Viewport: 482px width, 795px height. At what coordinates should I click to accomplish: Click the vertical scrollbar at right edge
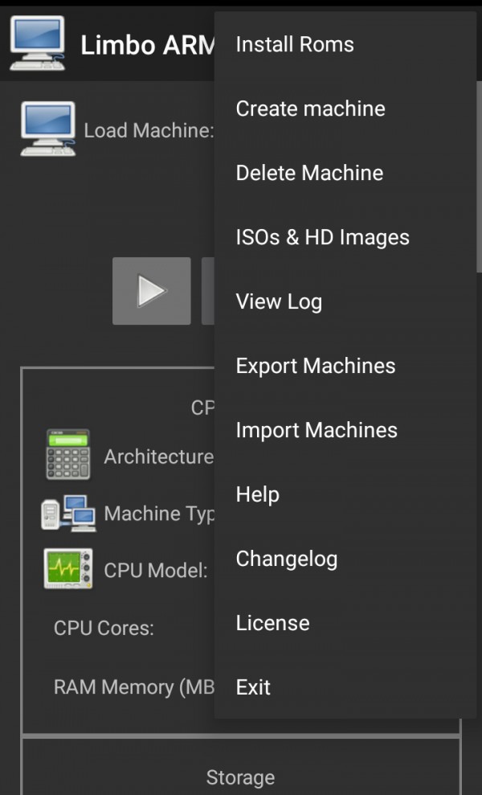[479, 178]
